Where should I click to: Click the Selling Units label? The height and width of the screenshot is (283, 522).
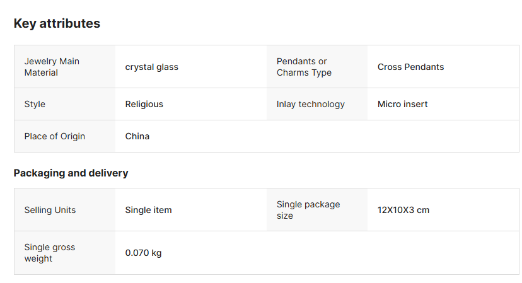click(50, 210)
